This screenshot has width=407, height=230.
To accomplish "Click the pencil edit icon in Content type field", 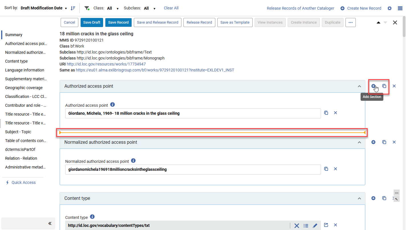I will pos(315,225).
